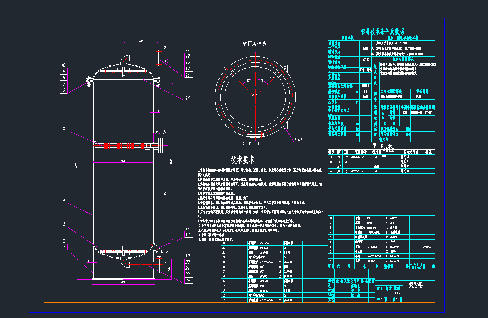Select the bottom nozzle flange labeled d
Viewport: 488px width, 318px height.
pos(159,264)
